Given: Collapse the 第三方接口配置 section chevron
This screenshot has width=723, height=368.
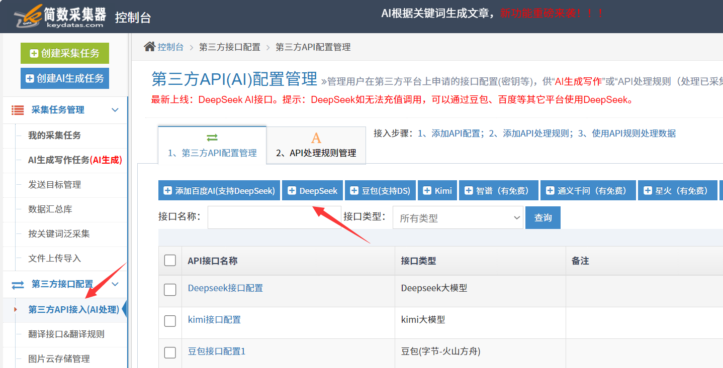Looking at the screenshot, I should (x=115, y=284).
